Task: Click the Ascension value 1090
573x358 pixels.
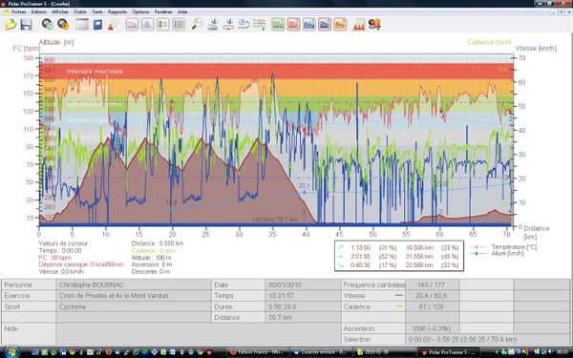Action: click(x=432, y=328)
